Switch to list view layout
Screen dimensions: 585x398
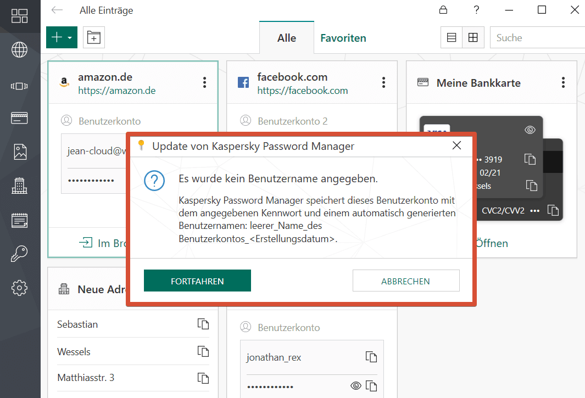[x=452, y=37]
